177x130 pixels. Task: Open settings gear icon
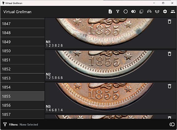tap(165, 11)
